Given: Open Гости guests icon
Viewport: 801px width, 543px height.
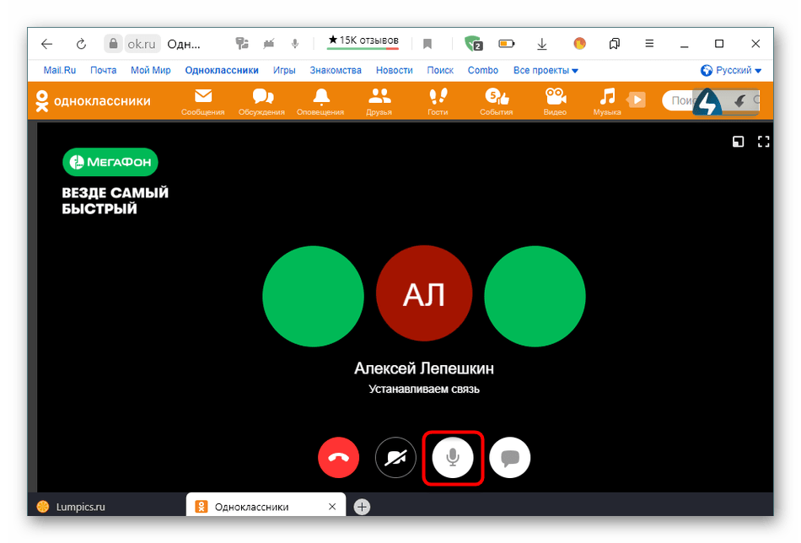Looking at the screenshot, I should coord(438,100).
